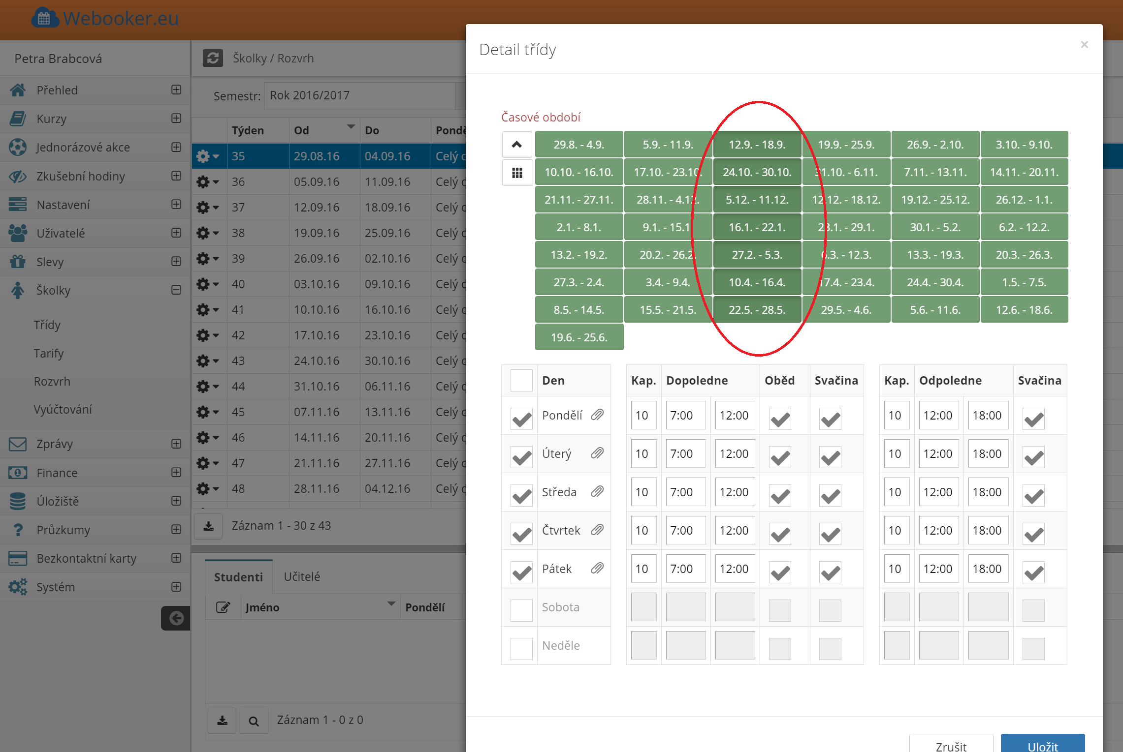Click the edit pencil icon beside the Jméno column
This screenshot has width=1123, height=752.
point(223,607)
